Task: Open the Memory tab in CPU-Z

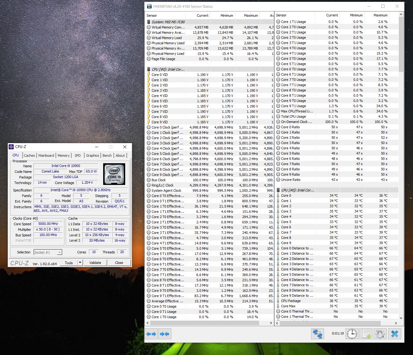Action: tap(64, 156)
